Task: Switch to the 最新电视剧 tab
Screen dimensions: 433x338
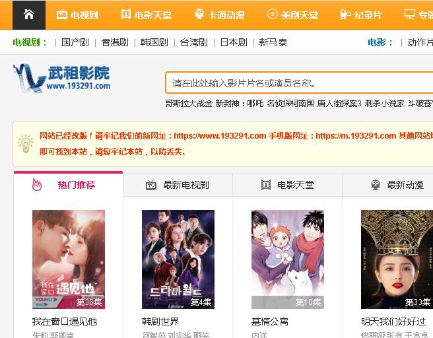Action: (x=178, y=185)
